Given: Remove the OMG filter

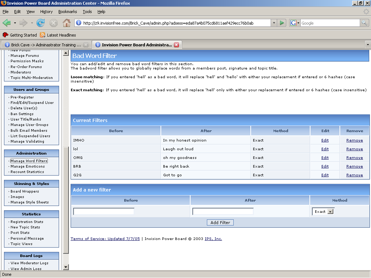Looking at the screenshot, I should 354,158.
